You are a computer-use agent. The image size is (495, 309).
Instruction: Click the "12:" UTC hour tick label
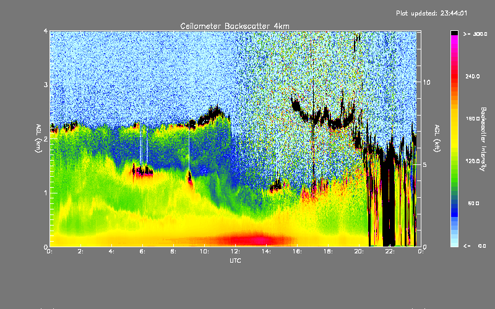tap(235, 252)
